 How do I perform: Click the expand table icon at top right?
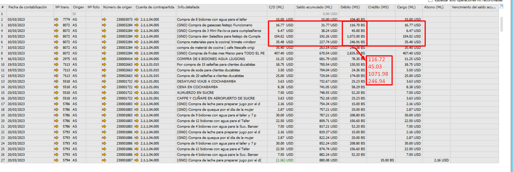(501, 6)
